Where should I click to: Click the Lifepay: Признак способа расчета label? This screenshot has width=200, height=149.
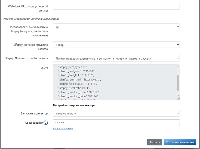(x=26, y=58)
